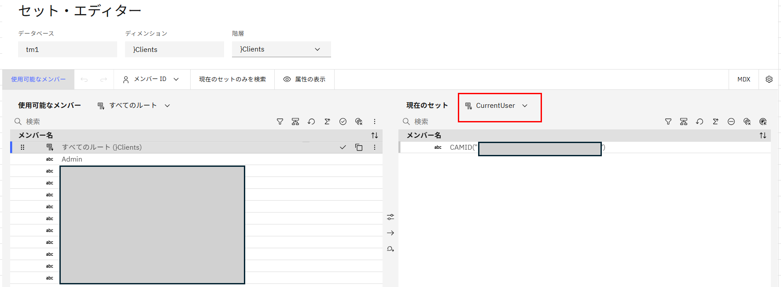Click the undo arrow in toolbar

coord(84,79)
